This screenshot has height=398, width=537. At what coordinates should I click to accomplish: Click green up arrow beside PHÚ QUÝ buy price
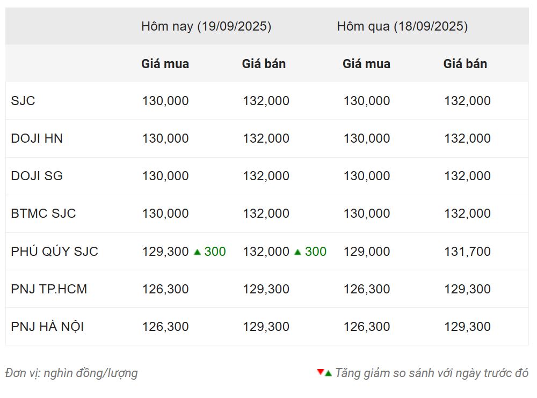(197, 252)
